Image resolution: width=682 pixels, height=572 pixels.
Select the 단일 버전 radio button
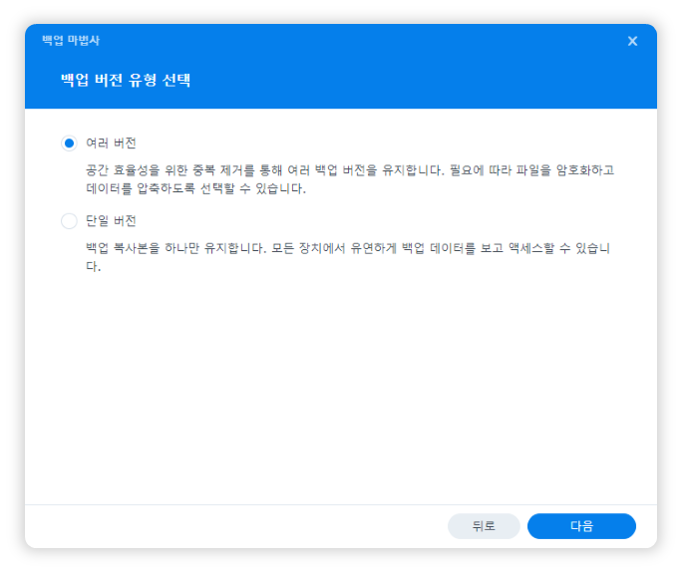69,221
